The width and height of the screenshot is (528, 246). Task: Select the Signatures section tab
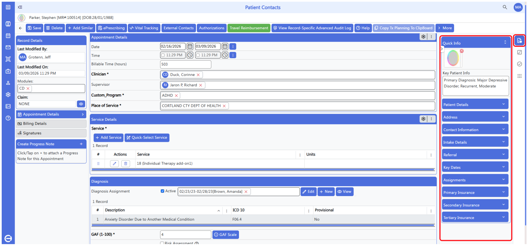point(51,133)
